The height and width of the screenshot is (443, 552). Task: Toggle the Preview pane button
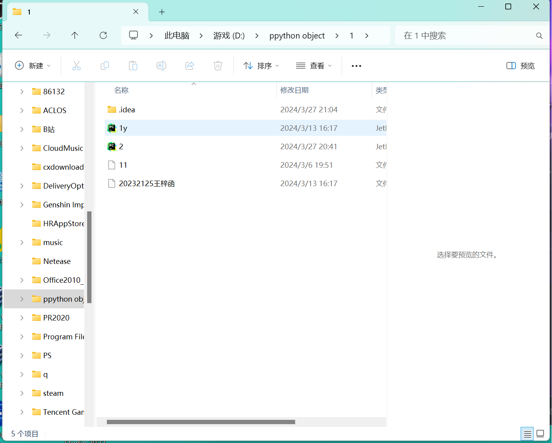click(x=521, y=66)
